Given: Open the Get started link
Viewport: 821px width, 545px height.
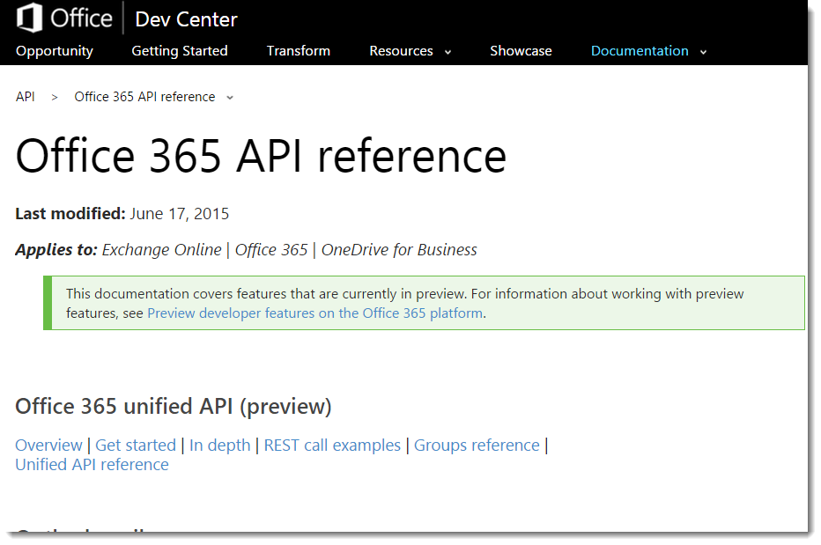Looking at the screenshot, I should (x=136, y=445).
